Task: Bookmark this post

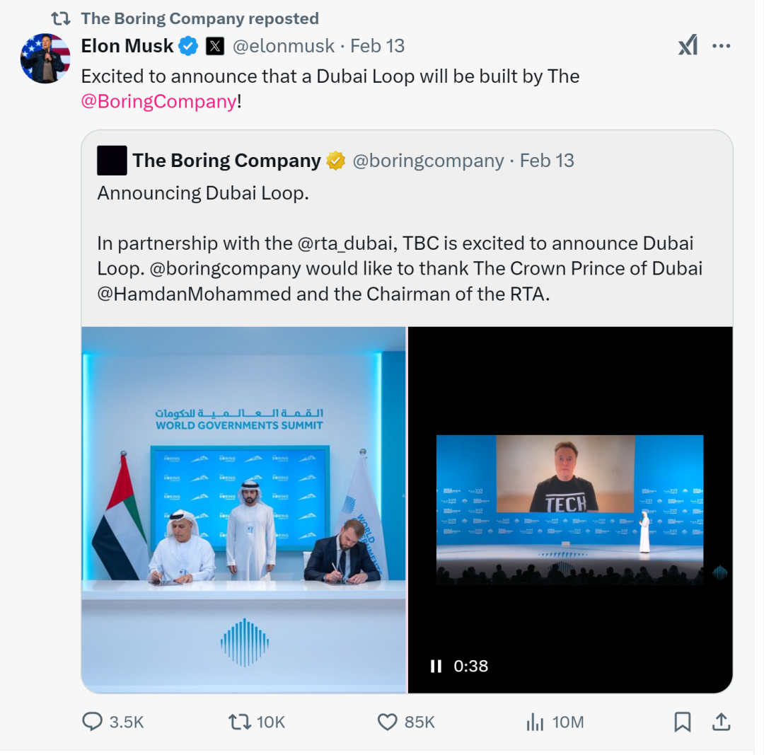Action: 683,722
